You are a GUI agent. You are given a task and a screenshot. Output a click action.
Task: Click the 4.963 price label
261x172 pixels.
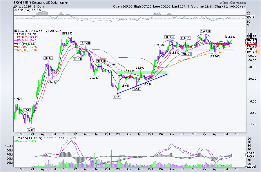pyautogui.click(x=17, y=98)
